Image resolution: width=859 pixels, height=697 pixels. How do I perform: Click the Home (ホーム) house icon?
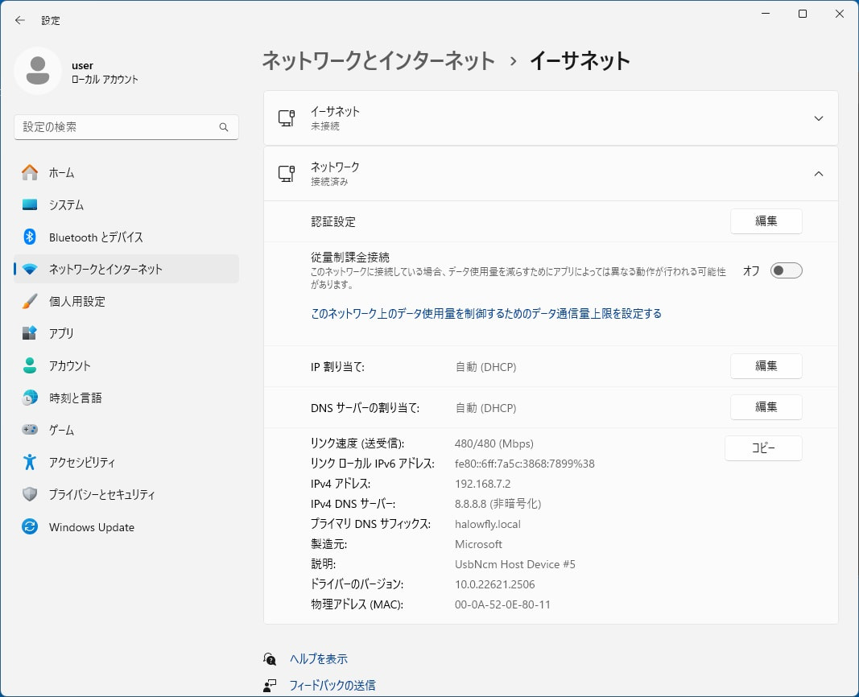[30, 172]
